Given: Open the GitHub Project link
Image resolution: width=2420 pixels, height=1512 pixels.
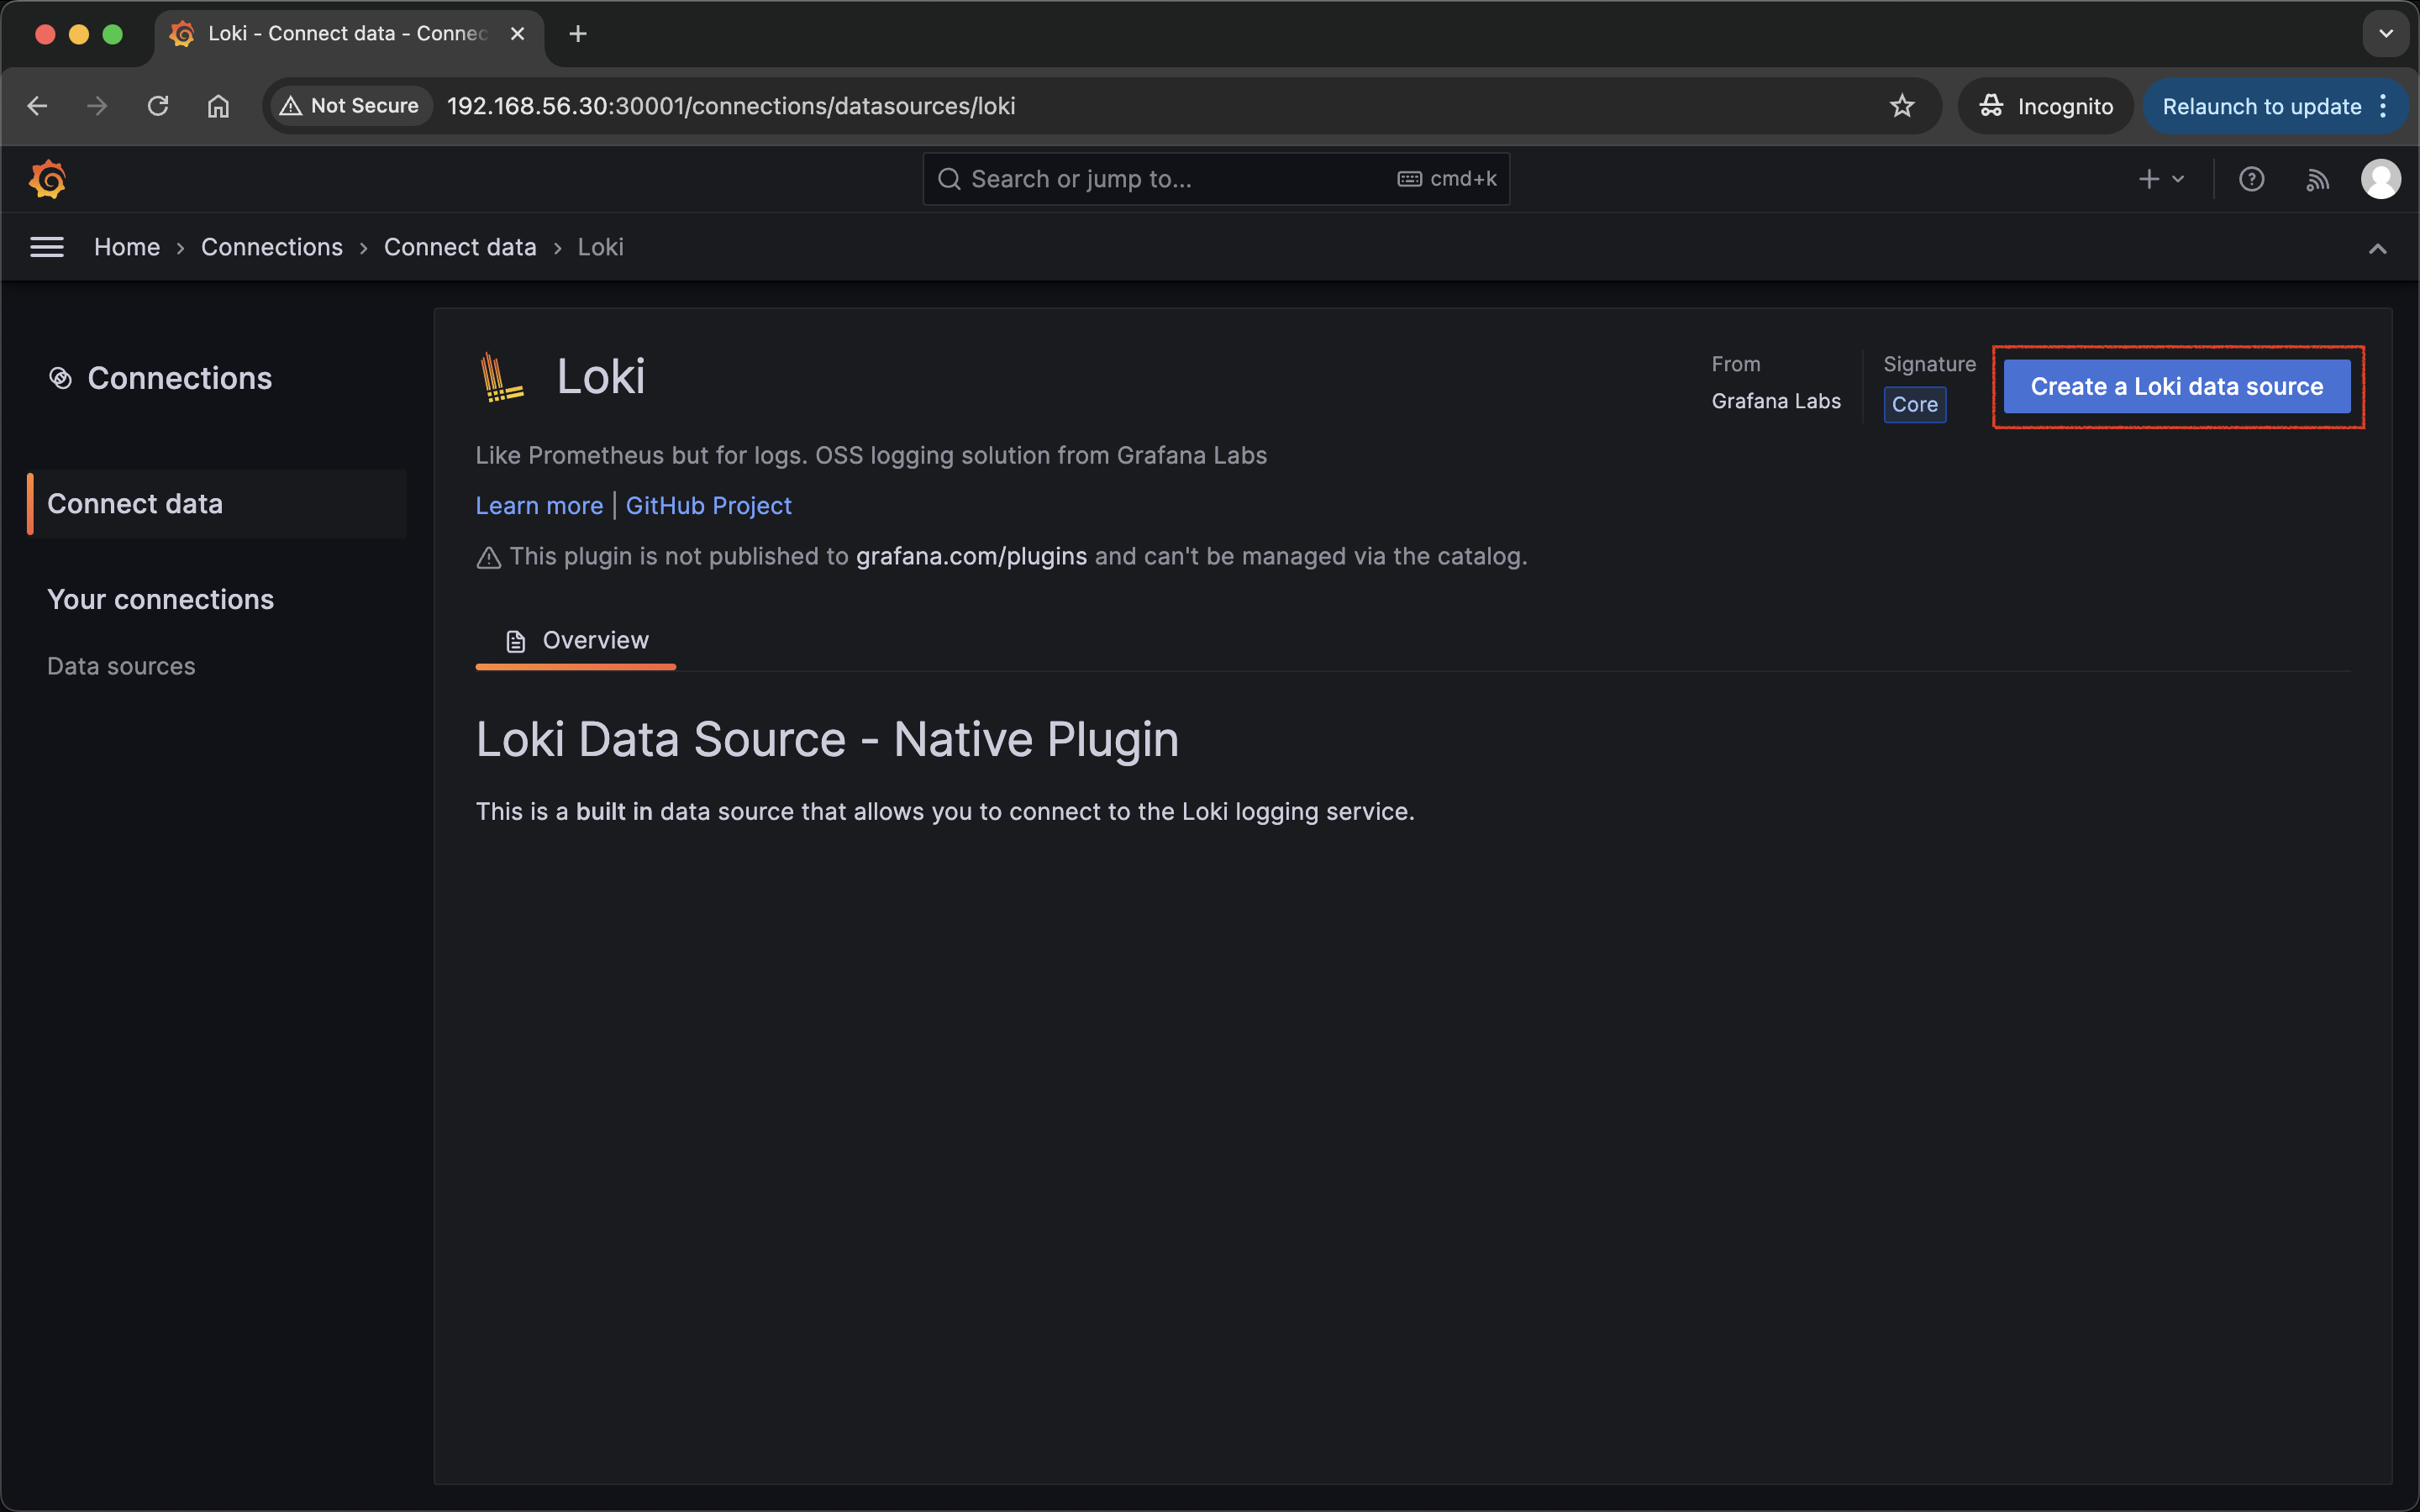Looking at the screenshot, I should point(708,506).
